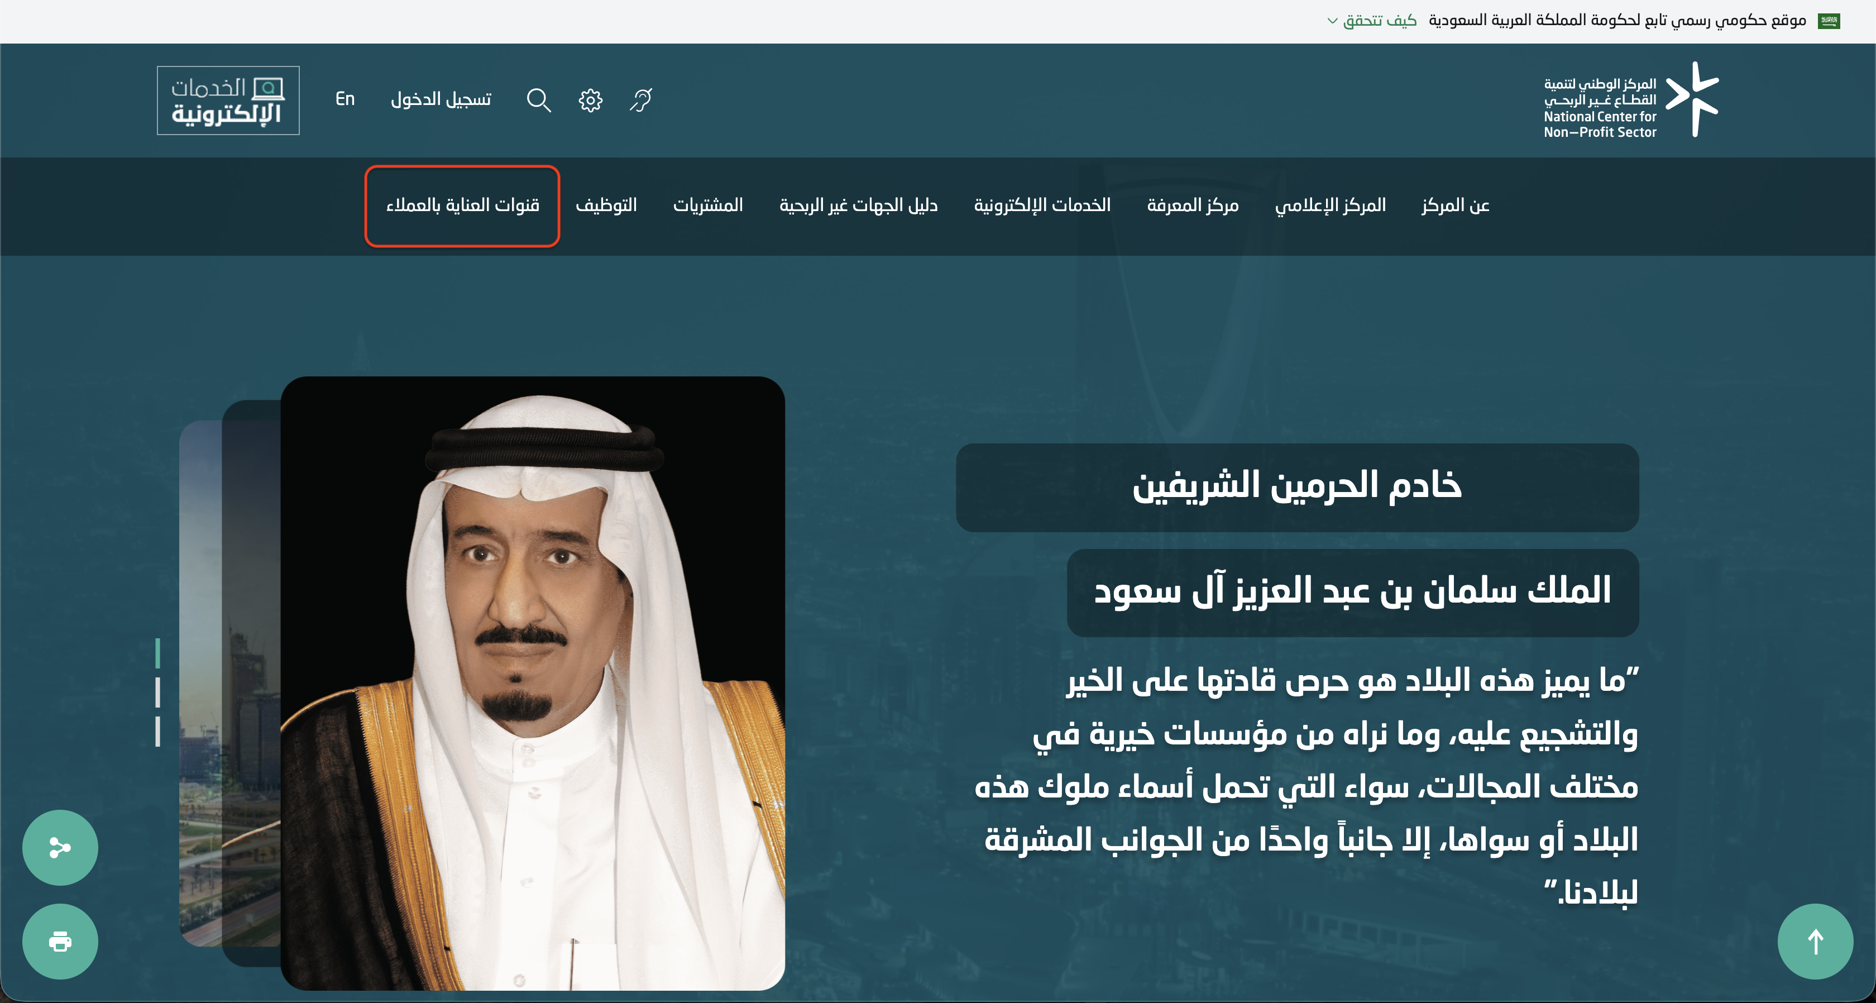Open قنوات العناية بالعملاء highlighted nav item
The image size is (1876, 1003).
point(462,206)
